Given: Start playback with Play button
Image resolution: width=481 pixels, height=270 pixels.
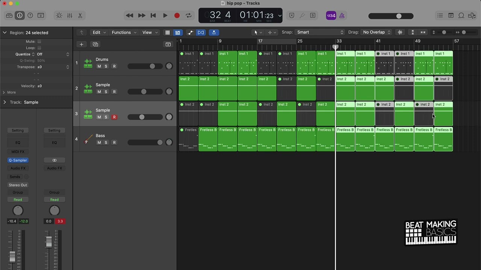Looking at the screenshot, I should click(165, 15).
